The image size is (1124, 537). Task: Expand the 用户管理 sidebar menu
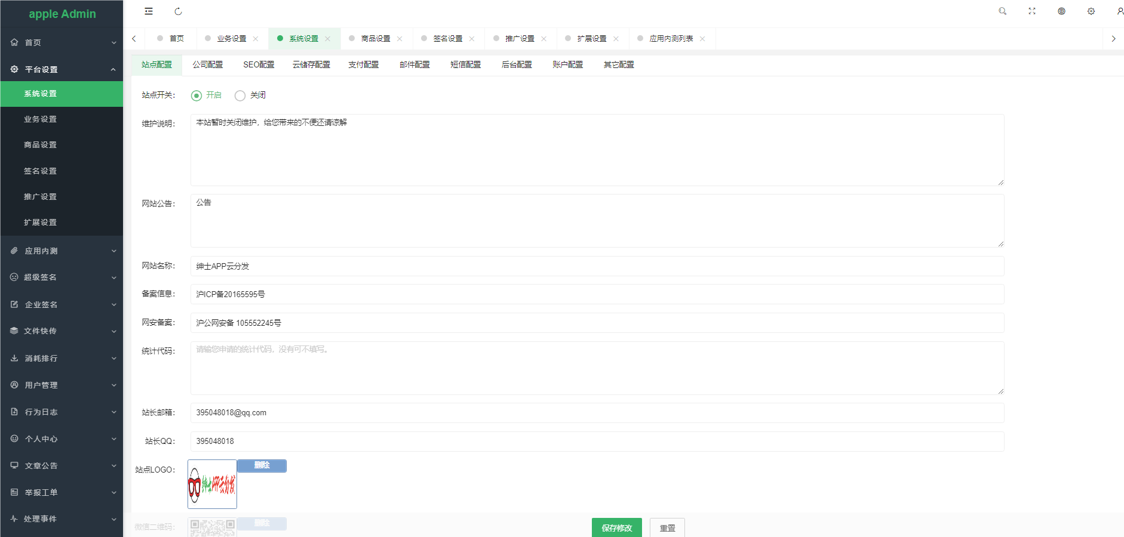[62, 385]
